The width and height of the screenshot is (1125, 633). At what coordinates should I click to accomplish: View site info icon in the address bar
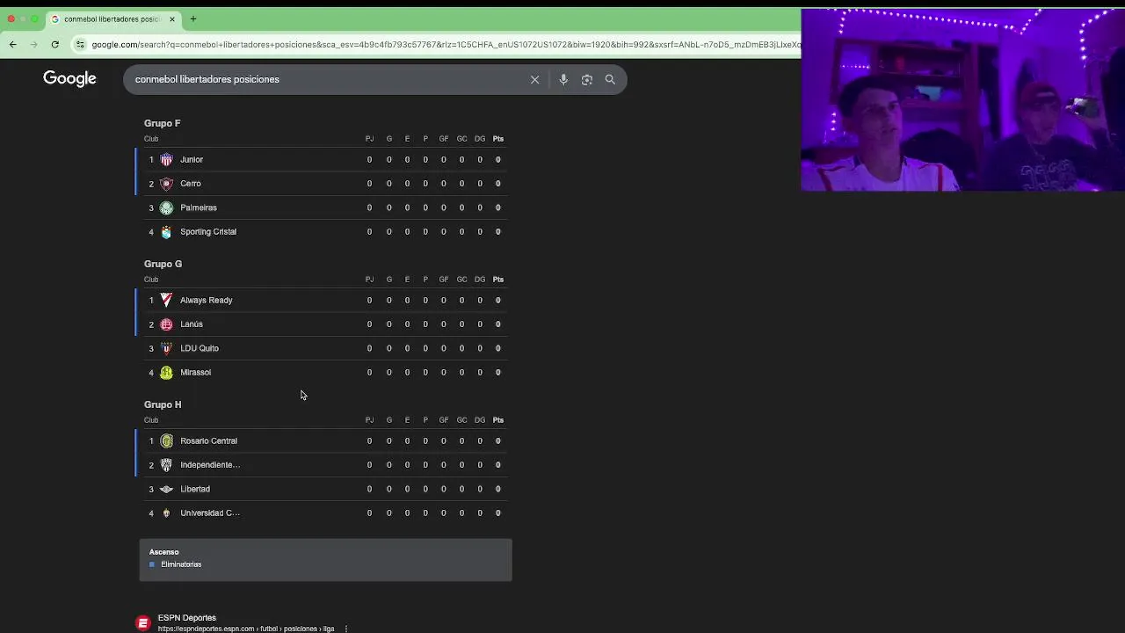pyautogui.click(x=80, y=44)
